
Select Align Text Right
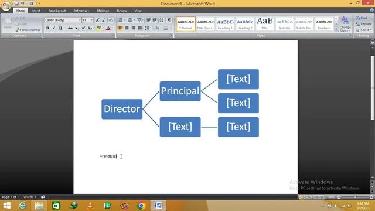(x=133, y=28)
